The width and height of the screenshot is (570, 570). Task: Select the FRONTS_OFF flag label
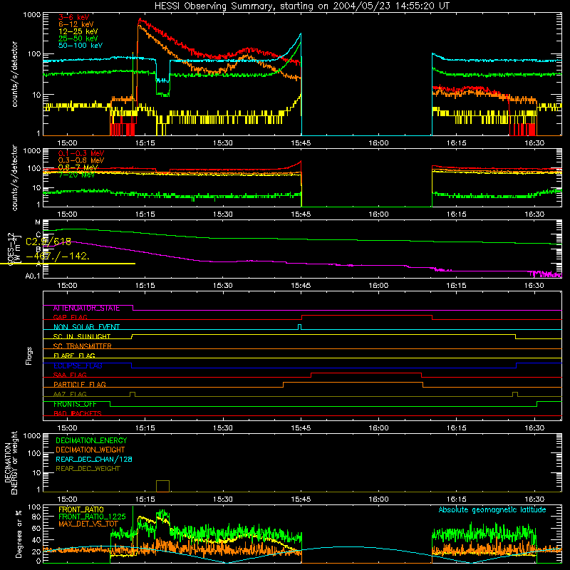[75, 404]
